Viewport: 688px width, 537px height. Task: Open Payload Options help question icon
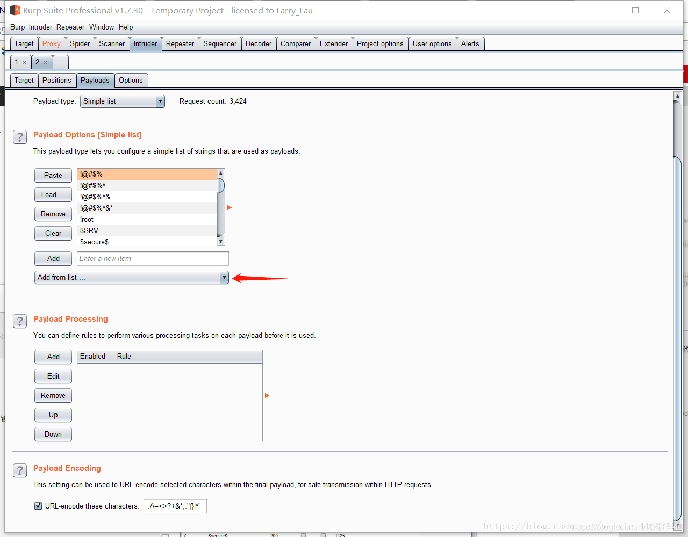click(x=20, y=137)
